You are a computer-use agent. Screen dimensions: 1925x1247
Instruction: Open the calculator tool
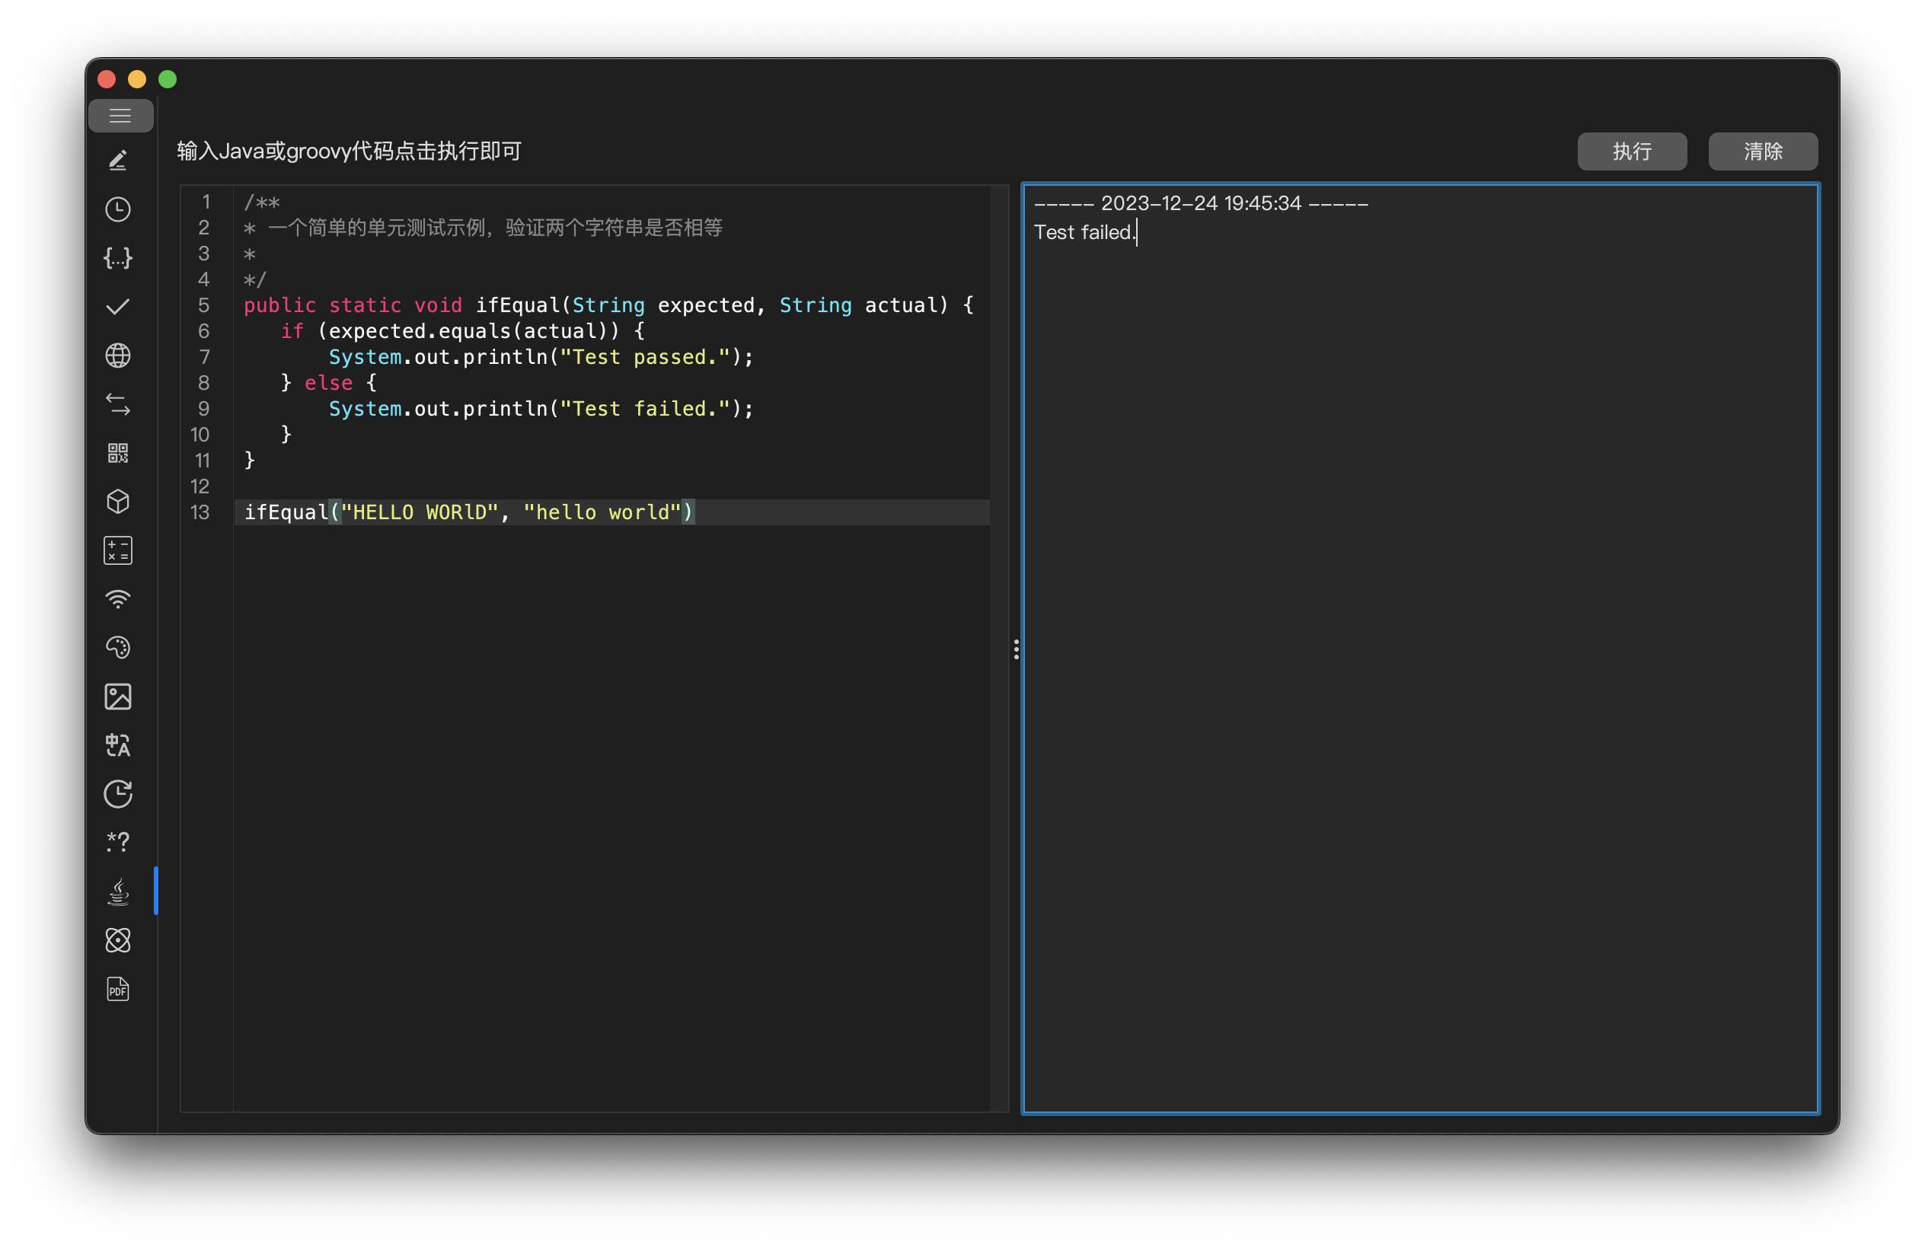118,550
